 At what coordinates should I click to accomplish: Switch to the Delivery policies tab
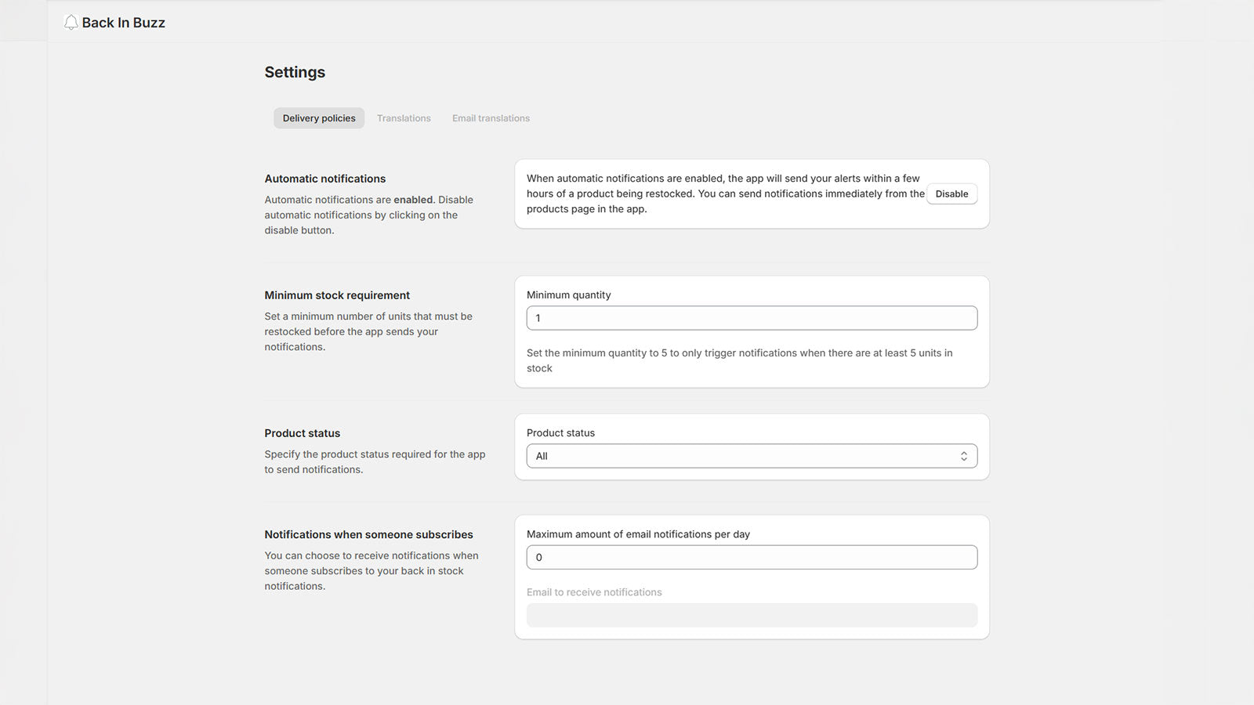319,118
